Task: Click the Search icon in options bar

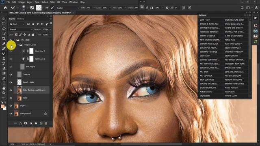Action: tap(242, 8)
